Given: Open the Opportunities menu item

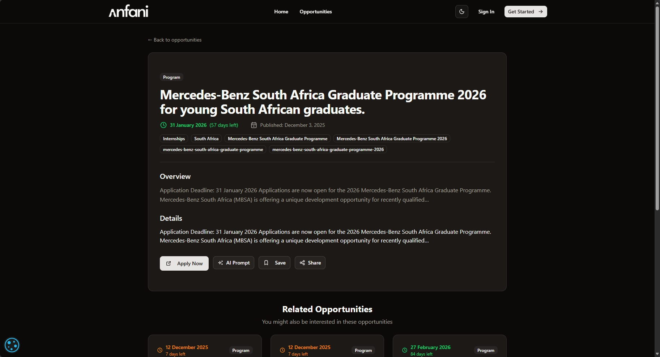Looking at the screenshot, I should tap(315, 12).
